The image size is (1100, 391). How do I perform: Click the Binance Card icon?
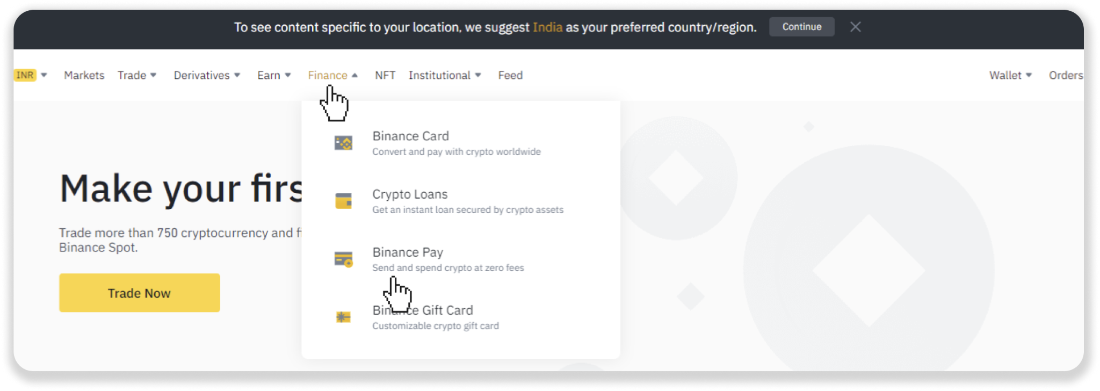[343, 143]
